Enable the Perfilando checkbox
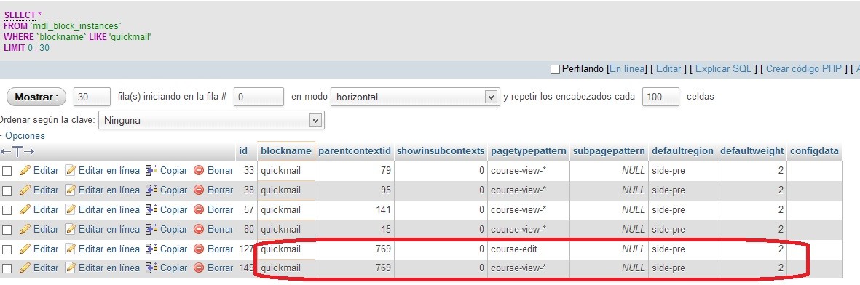860x285 pixels. (x=555, y=69)
